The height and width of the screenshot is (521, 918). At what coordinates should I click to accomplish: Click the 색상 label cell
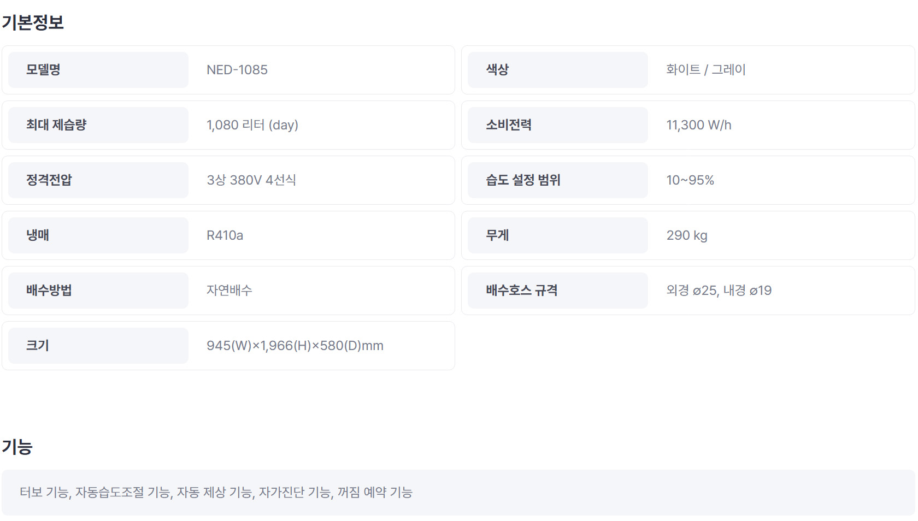click(x=558, y=70)
